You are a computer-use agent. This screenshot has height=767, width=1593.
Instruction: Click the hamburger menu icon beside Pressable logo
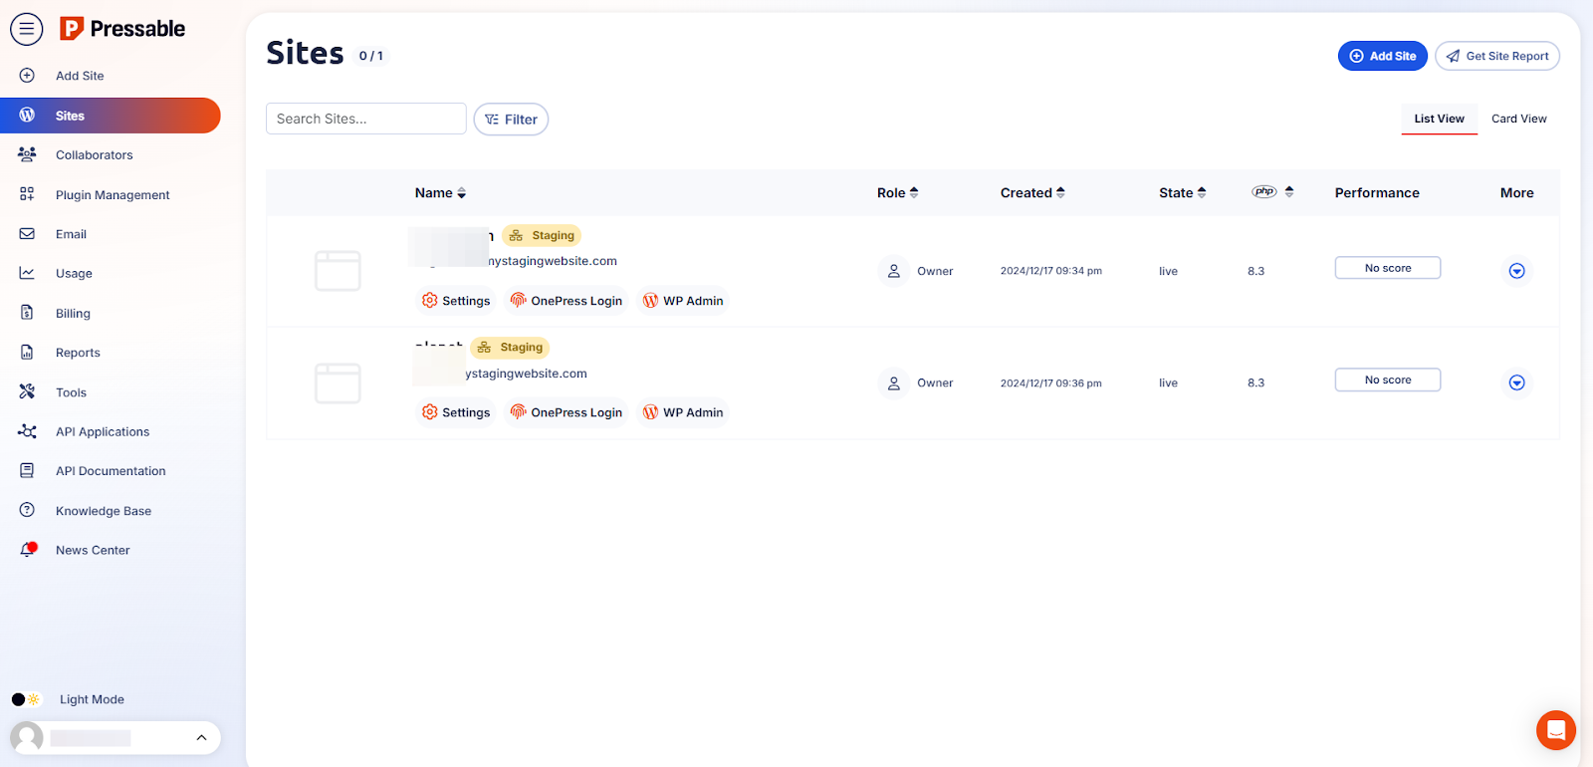tap(27, 29)
